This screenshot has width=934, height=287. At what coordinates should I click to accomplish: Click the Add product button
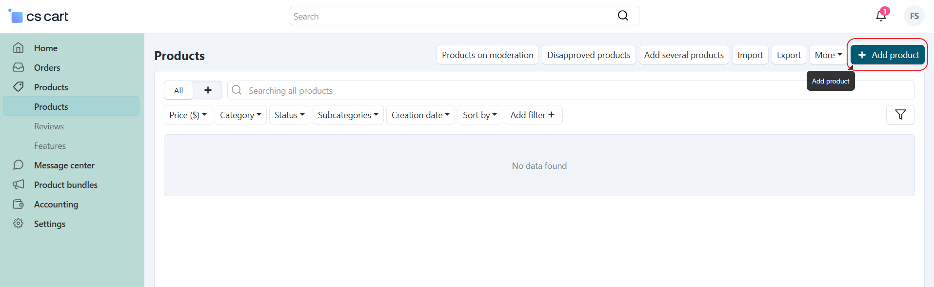(888, 55)
